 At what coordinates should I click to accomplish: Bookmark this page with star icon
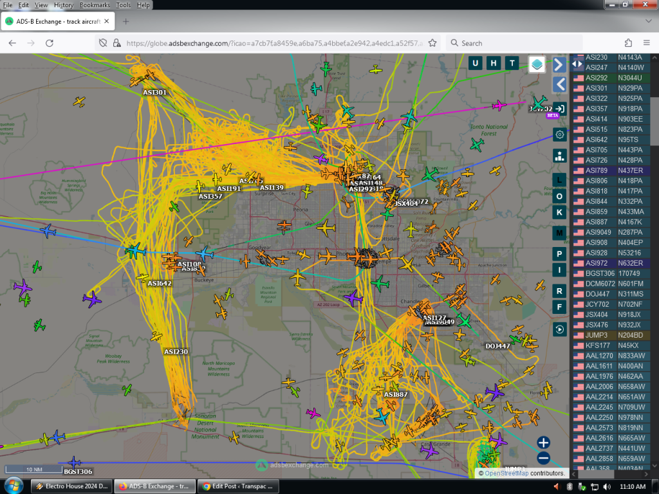point(432,43)
